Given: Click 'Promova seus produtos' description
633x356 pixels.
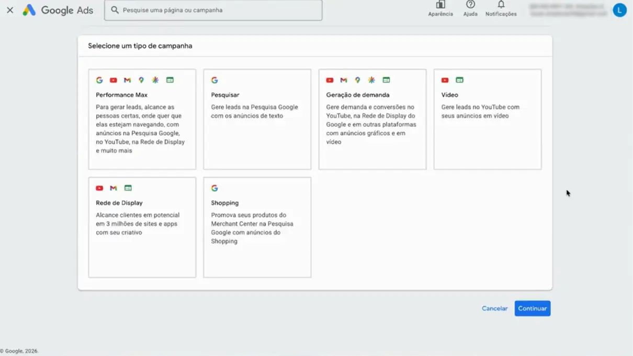Looking at the screenshot, I should click(x=252, y=228).
